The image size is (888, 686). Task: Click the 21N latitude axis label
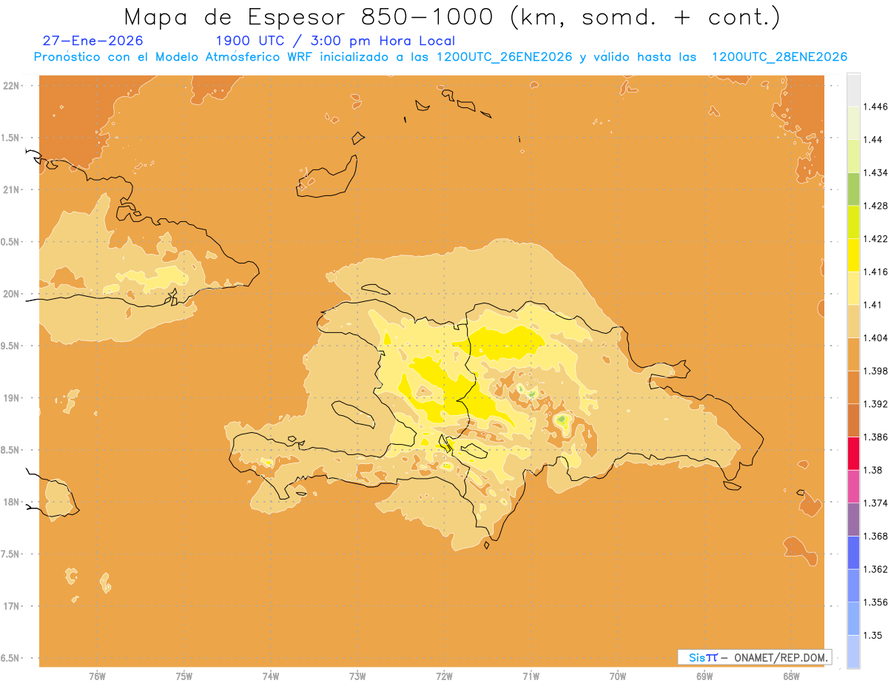point(12,189)
